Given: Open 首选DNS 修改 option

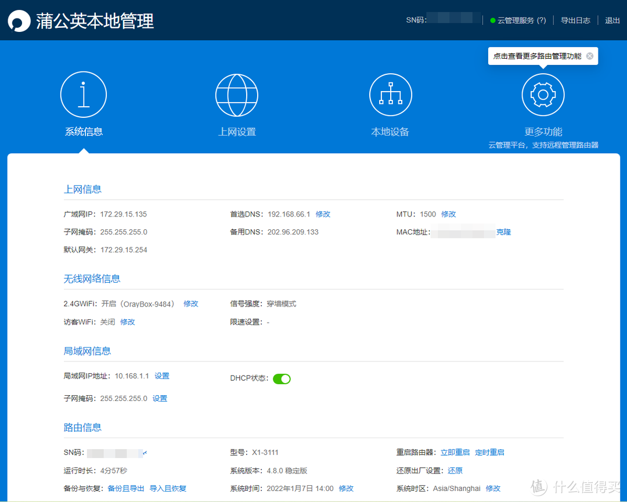Looking at the screenshot, I should coord(323,214).
